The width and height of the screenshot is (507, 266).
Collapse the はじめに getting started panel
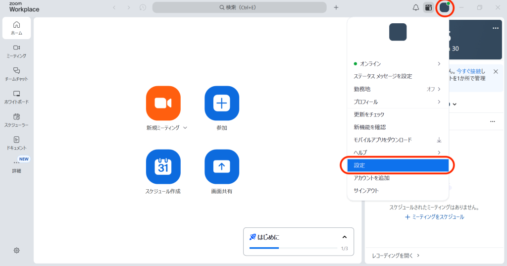(345, 237)
